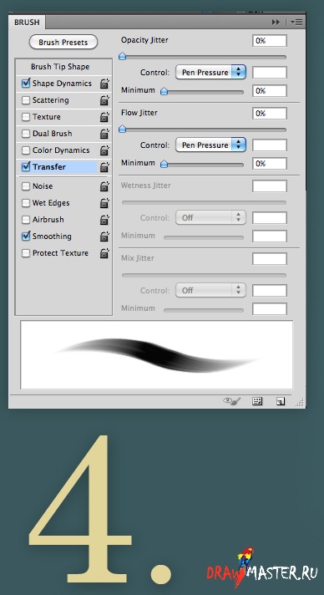
Task: Click the lock icon beside Shape Dynamics
Action: 104,84
